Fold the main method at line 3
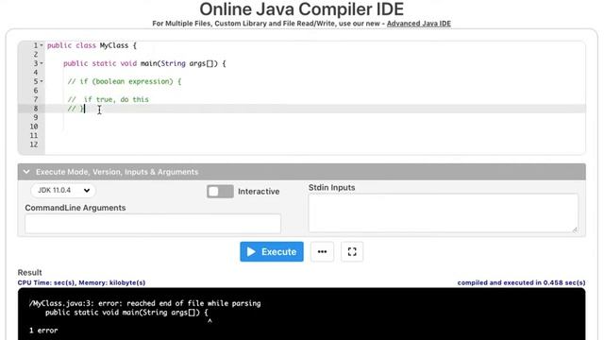This screenshot has height=340, width=604. [42, 63]
